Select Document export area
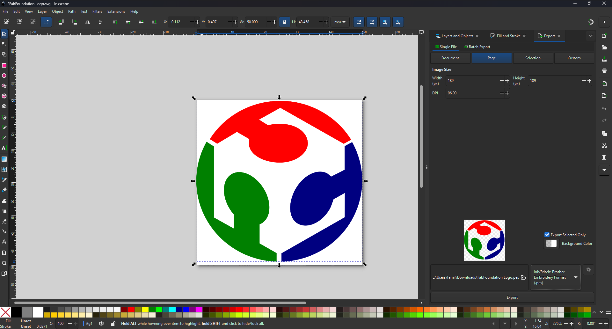This screenshot has height=329, width=612. 450,58
